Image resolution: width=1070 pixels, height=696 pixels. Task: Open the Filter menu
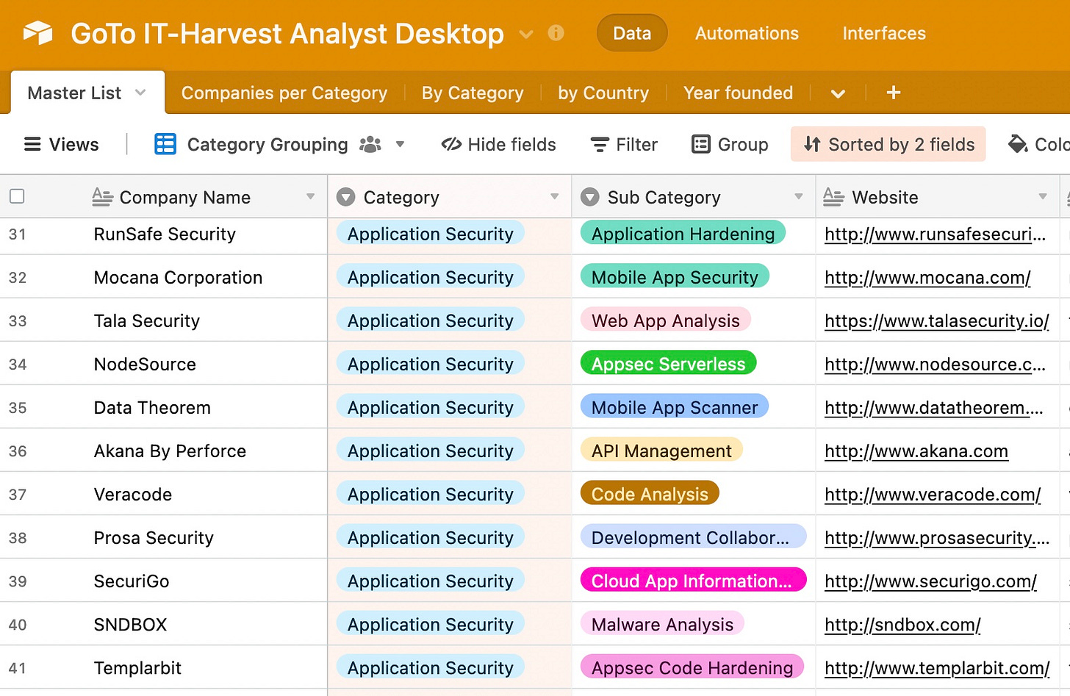[624, 144]
